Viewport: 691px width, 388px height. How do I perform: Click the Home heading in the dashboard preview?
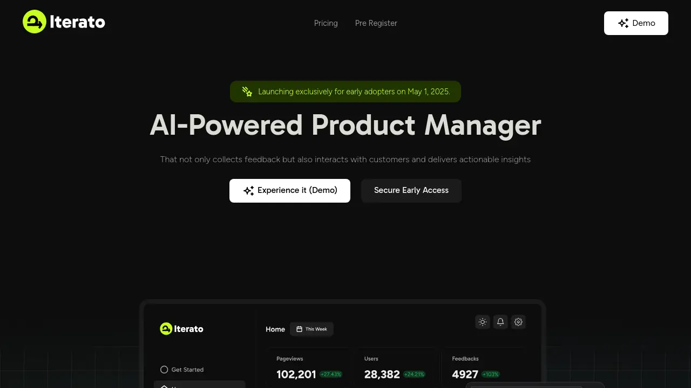(x=275, y=329)
